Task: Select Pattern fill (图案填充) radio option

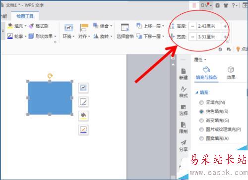Action: point(201,138)
